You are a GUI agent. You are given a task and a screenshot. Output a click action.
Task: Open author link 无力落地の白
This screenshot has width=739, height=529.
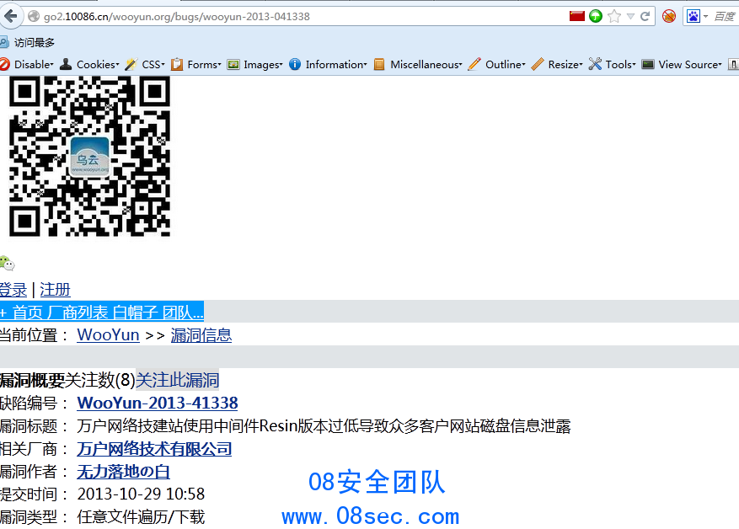point(124,472)
